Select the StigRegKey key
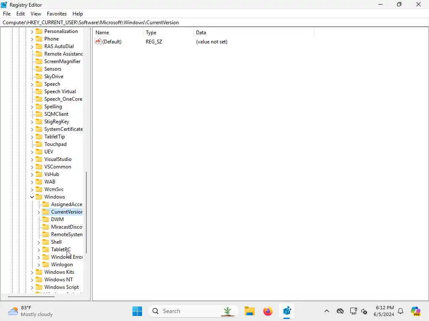Screen dimensions: 429x321 pyautogui.click(x=57, y=122)
